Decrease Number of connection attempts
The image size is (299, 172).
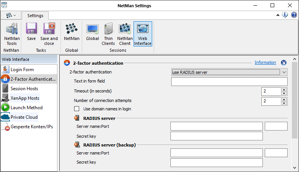(284, 103)
